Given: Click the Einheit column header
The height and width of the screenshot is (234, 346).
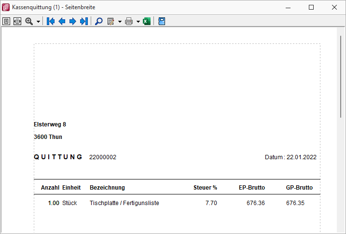Looking at the screenshot, I should pos(71,188).
